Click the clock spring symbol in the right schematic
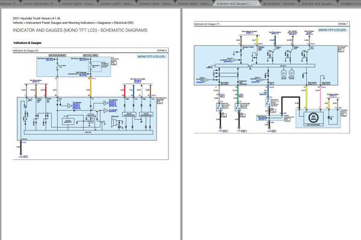Viewport: 361px width, 240px height. tap(313, 118)
